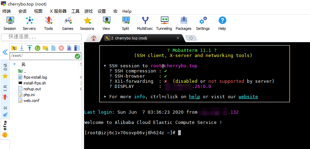The image size is (310, 149).
Task: Click the blue striped SFTP toolbar icon
Action: point(77,48)
